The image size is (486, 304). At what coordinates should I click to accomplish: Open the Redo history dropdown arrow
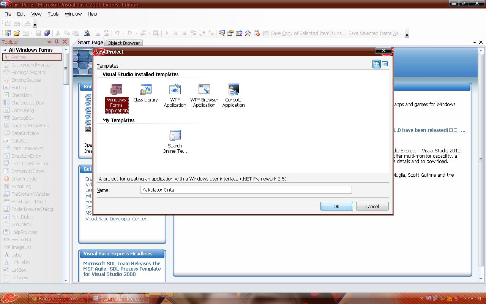pyautogui.click(x=136, y=33)
